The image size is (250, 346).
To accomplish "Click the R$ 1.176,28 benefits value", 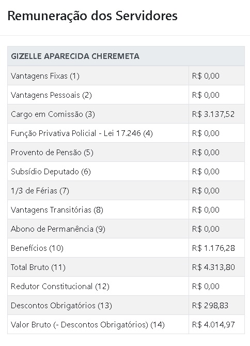I will click(x=213, y=248).
